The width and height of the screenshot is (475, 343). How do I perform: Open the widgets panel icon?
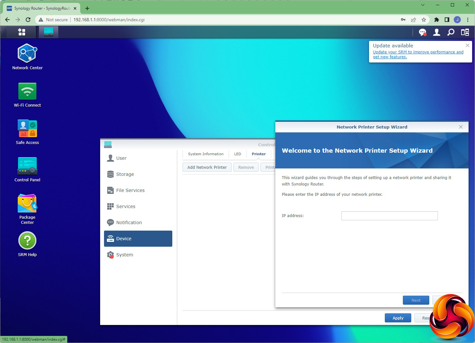click(x=465, y=32)
